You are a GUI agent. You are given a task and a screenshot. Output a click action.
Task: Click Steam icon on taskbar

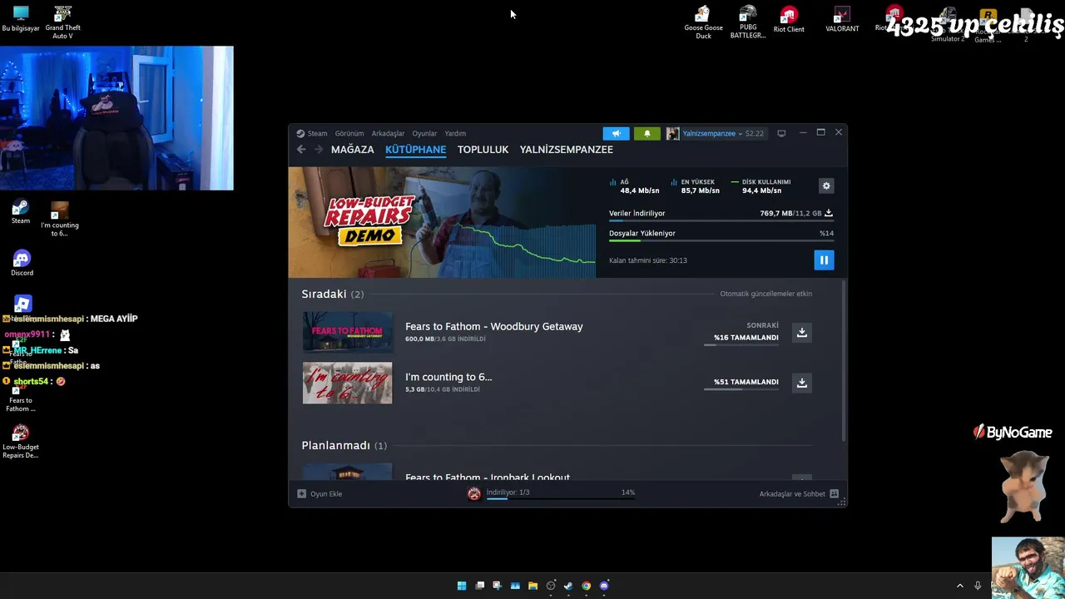(568, 586)
